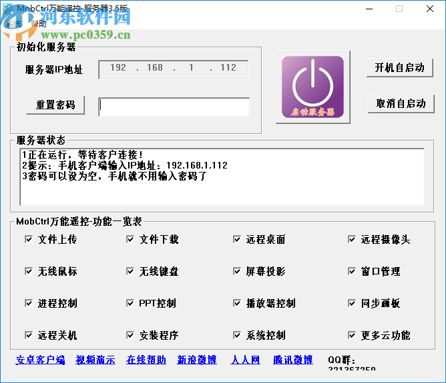Visit the 新浪微博 link
The width and height of the screenshot is (446, 383).
(197, 360)
